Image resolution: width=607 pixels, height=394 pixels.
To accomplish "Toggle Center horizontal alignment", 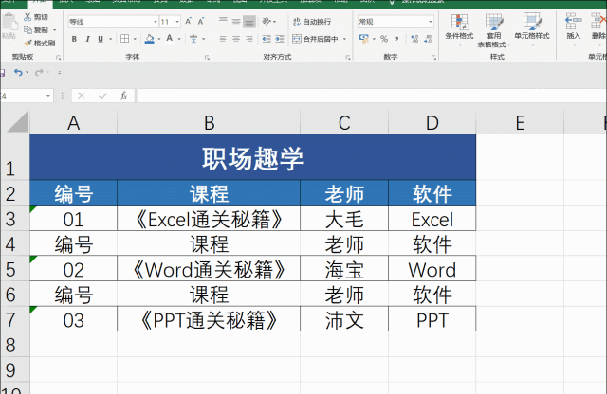I will coord(236,39).
